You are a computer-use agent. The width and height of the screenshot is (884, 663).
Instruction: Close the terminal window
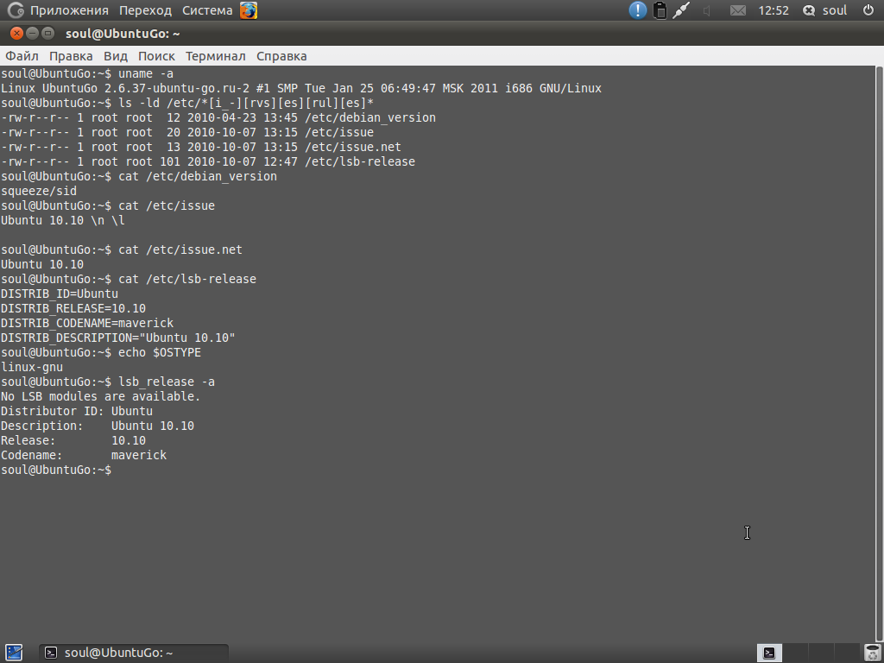pos(16,34)
